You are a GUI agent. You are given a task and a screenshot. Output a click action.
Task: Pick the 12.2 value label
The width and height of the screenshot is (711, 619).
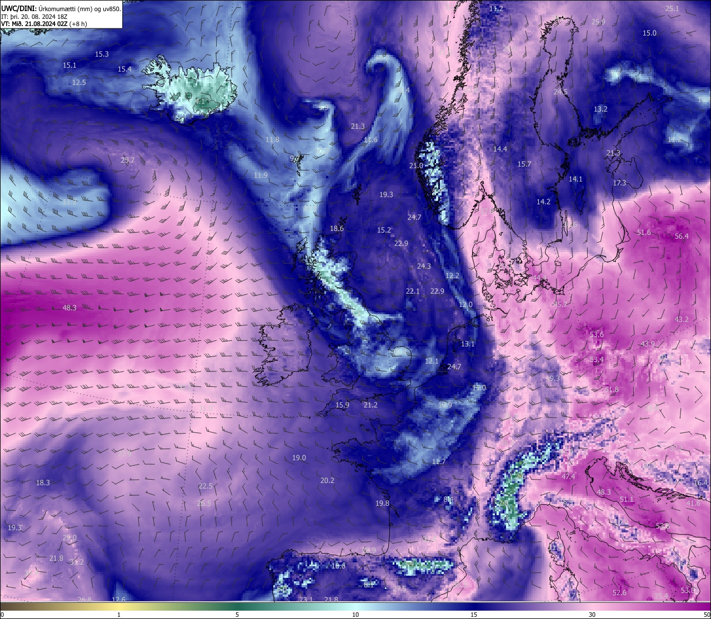(452, 276)
